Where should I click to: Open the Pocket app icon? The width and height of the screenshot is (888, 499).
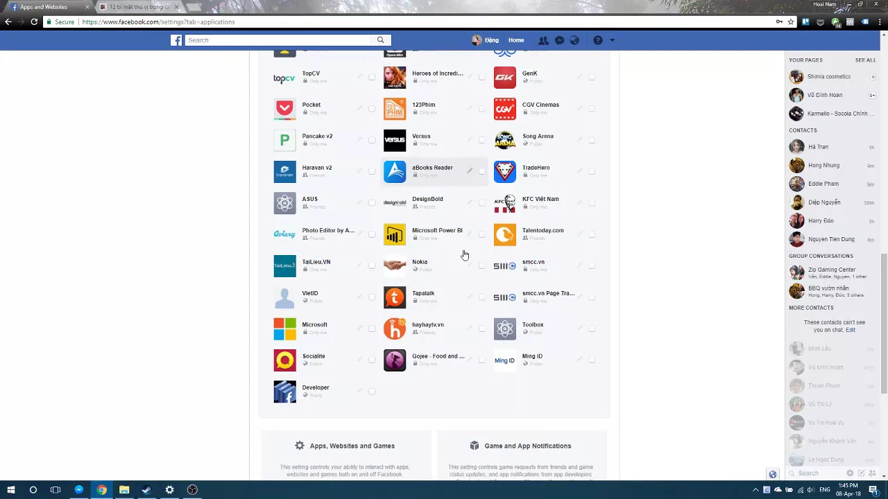(x=284, y=109)
